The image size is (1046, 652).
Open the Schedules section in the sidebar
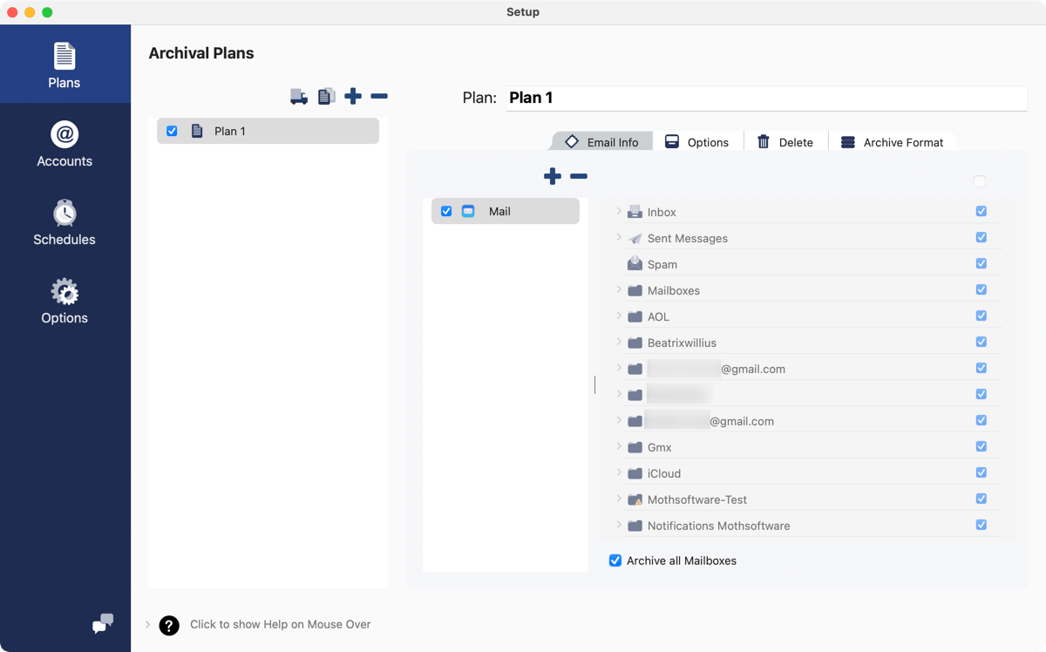[64, 221]
